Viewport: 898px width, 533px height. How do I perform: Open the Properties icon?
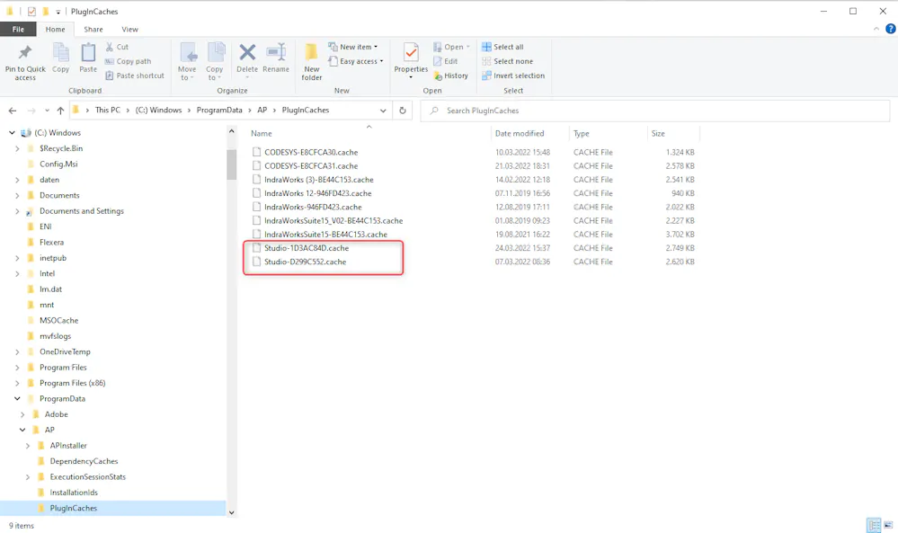pyautogui.click(x=411, y=53)
